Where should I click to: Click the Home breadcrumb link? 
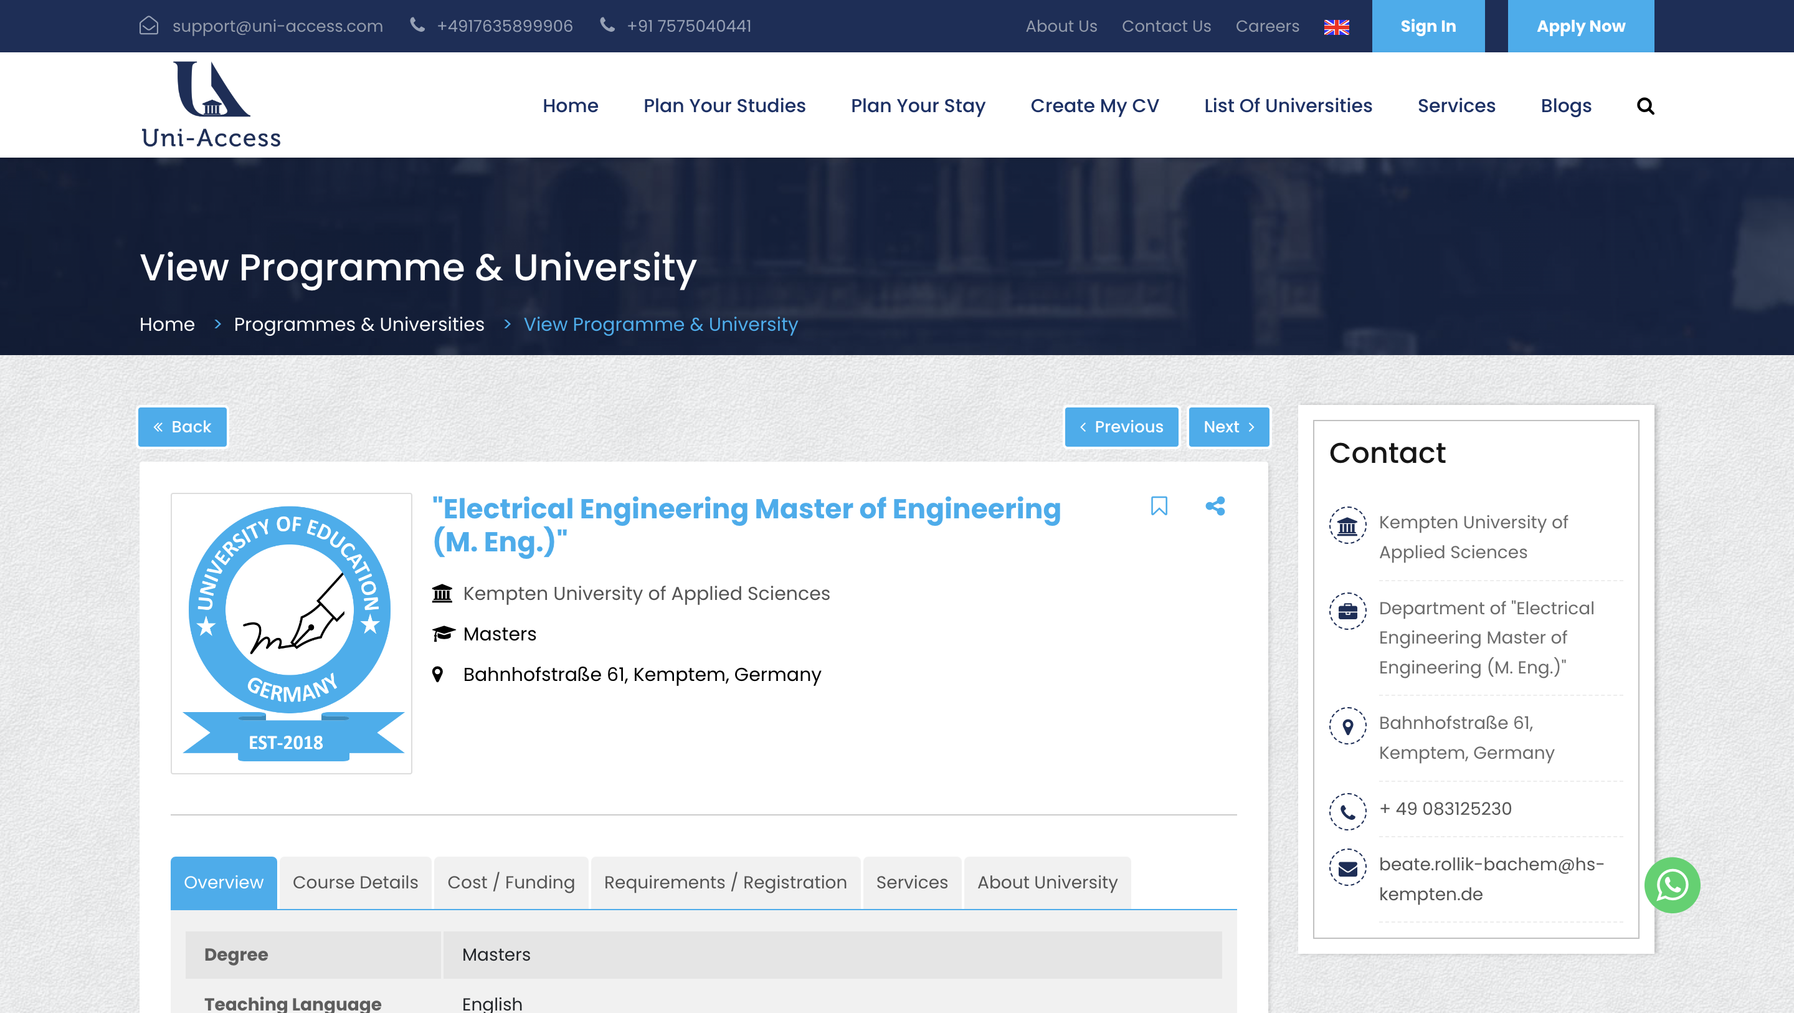coord(166,325)
